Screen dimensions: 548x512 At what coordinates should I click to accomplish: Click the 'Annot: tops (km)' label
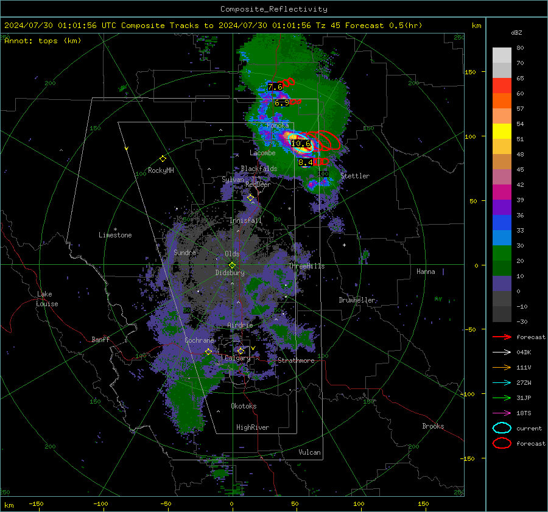(43, 41)
